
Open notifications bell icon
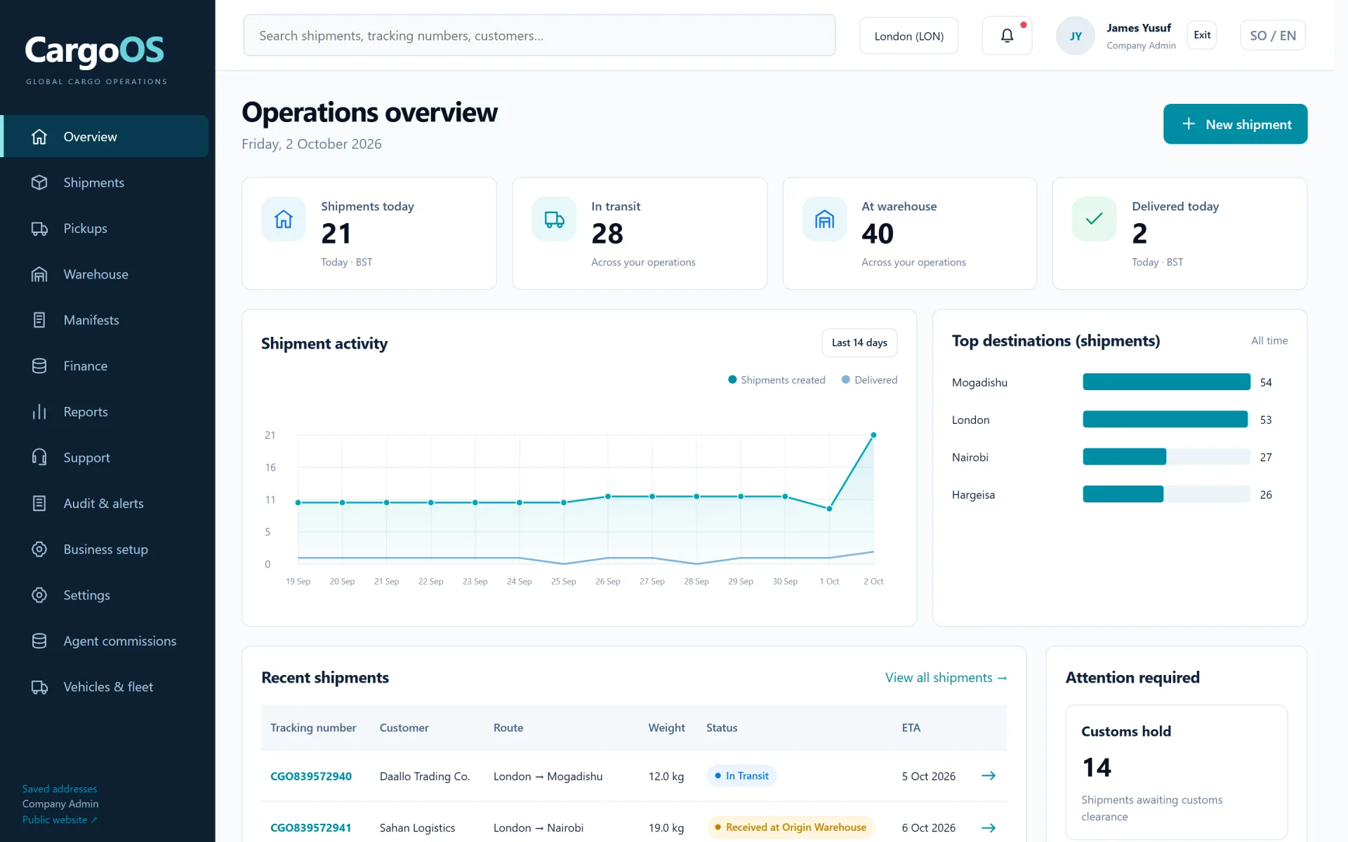[x=1007, y=36]
